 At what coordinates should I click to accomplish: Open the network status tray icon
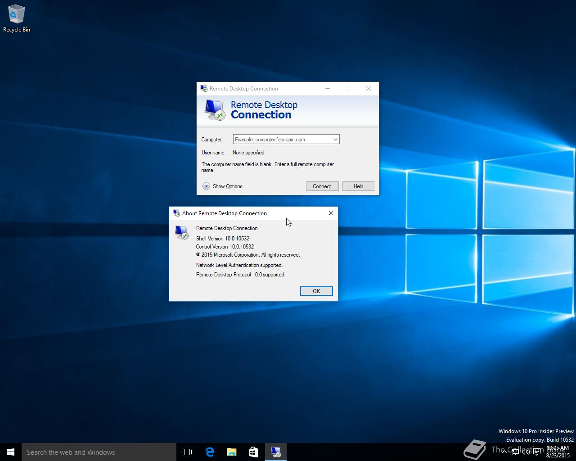[x=515, y=452]
